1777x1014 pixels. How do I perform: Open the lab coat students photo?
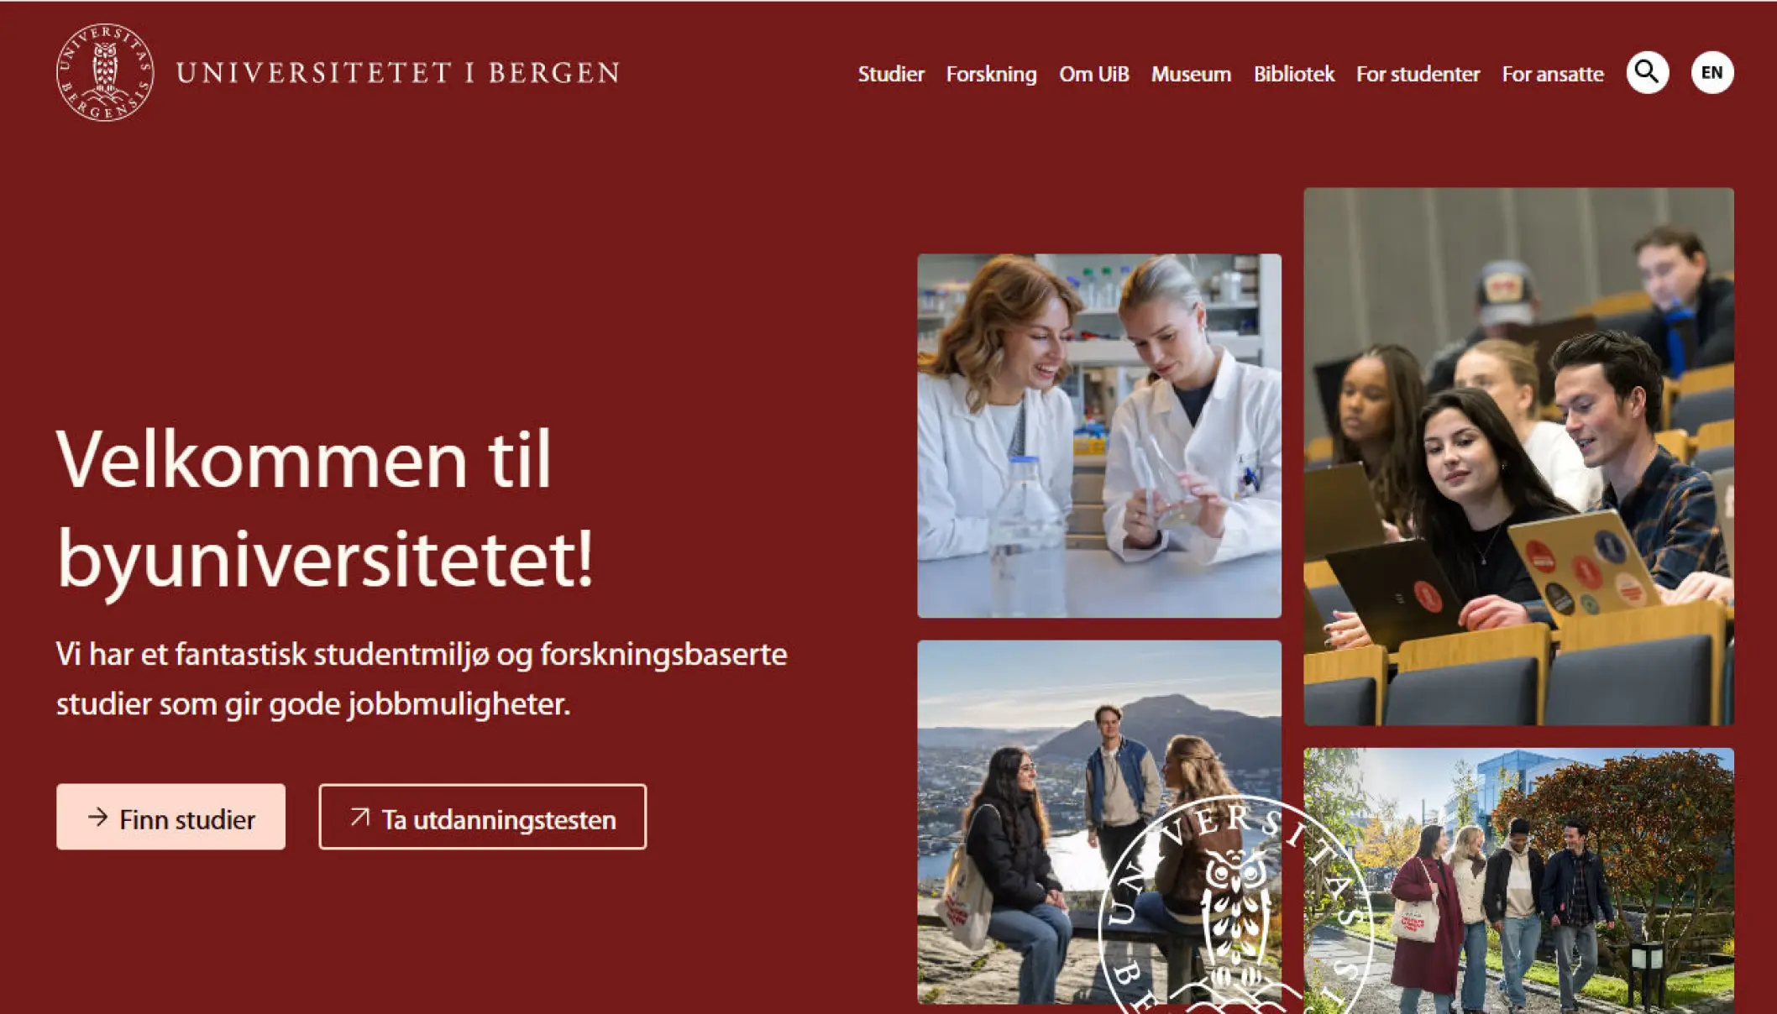1098,436
